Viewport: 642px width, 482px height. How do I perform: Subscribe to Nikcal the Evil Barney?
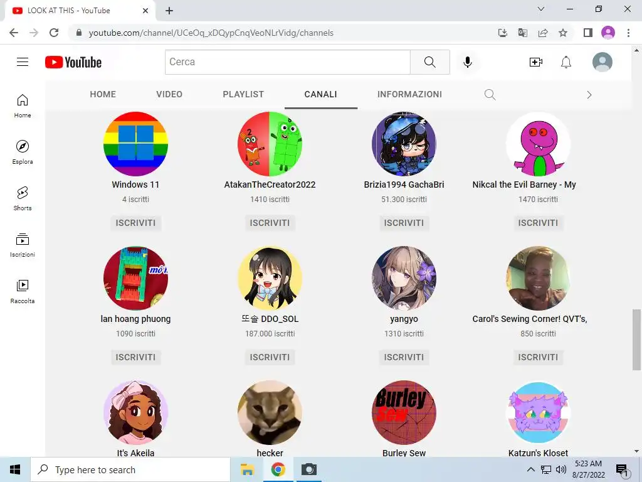tap(538, 223)
